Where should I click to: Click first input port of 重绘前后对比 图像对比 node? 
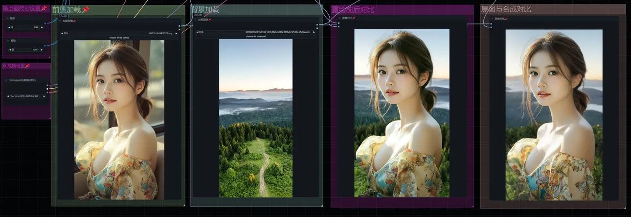point(338,23)
